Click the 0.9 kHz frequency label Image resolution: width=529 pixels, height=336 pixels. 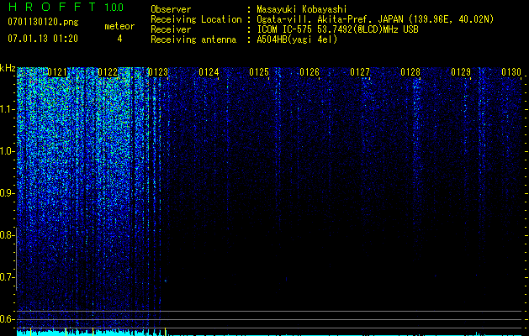tap(7, 193)
